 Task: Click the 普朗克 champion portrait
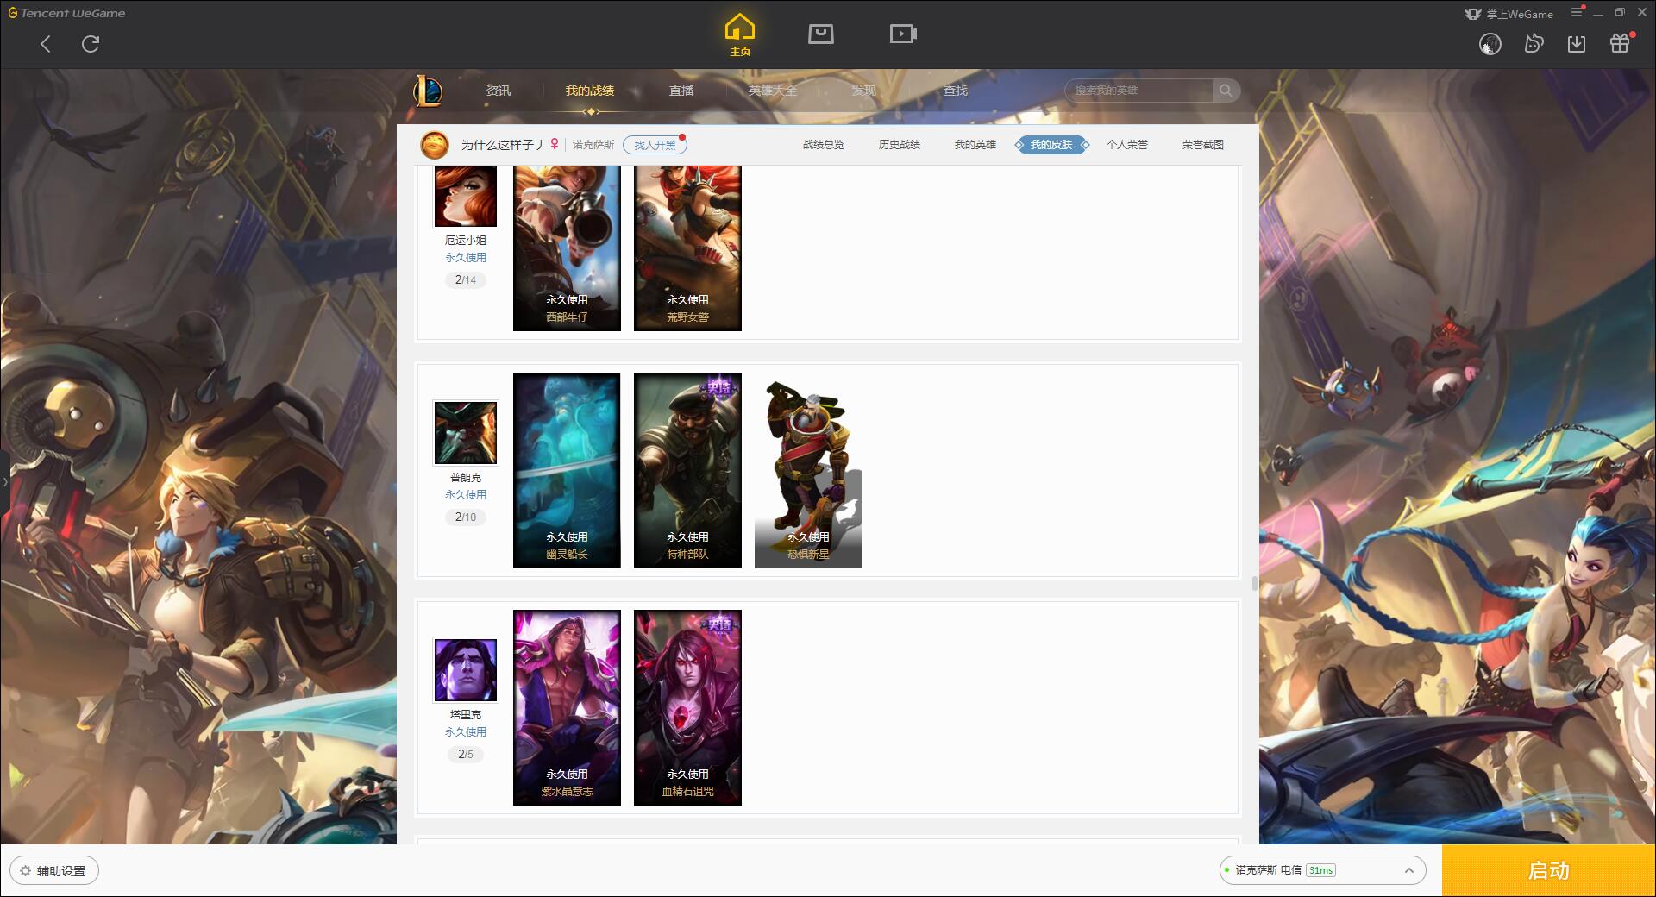tap(466, 433)
